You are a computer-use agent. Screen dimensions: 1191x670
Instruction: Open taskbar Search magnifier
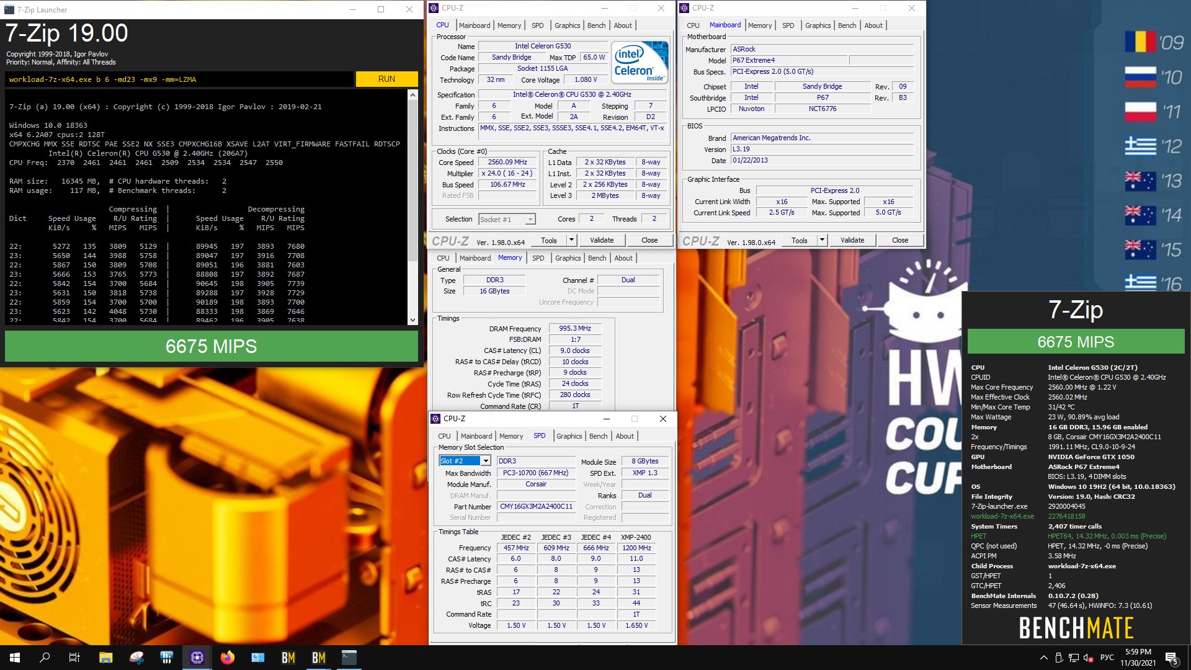(x=45, y=658)
